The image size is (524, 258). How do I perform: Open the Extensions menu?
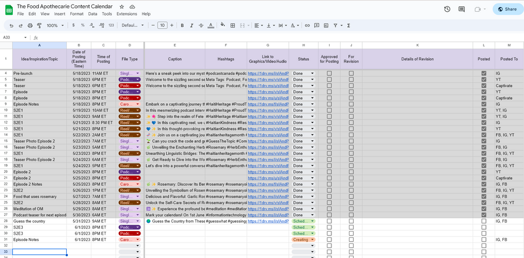[x=126, y=13]
